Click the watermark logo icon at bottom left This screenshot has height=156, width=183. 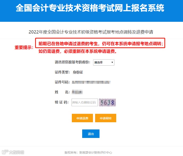pyautogui.click(x=5, y=152)
